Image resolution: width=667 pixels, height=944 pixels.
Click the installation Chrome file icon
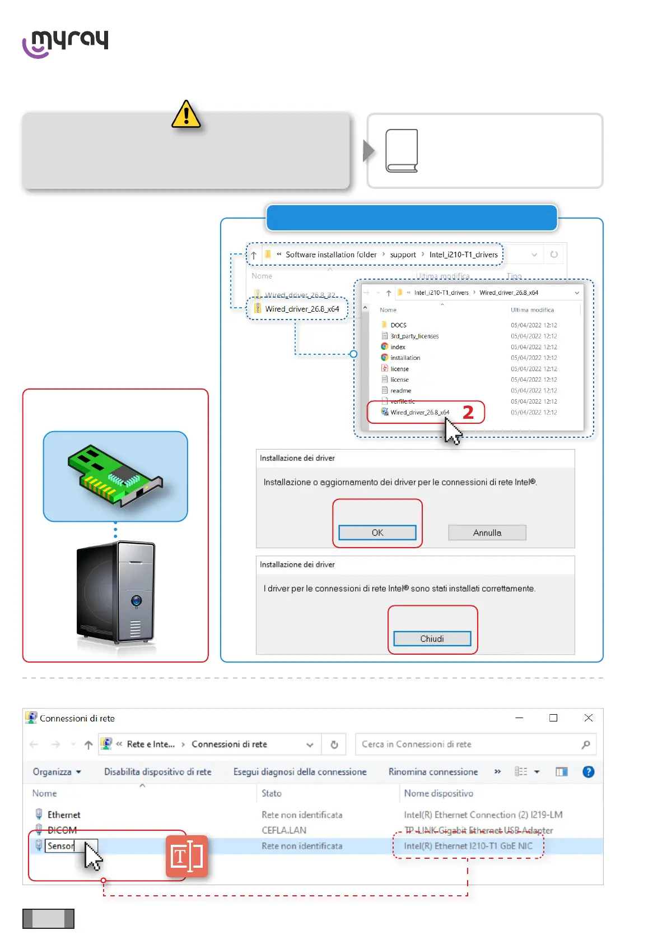tap(384, 357)
